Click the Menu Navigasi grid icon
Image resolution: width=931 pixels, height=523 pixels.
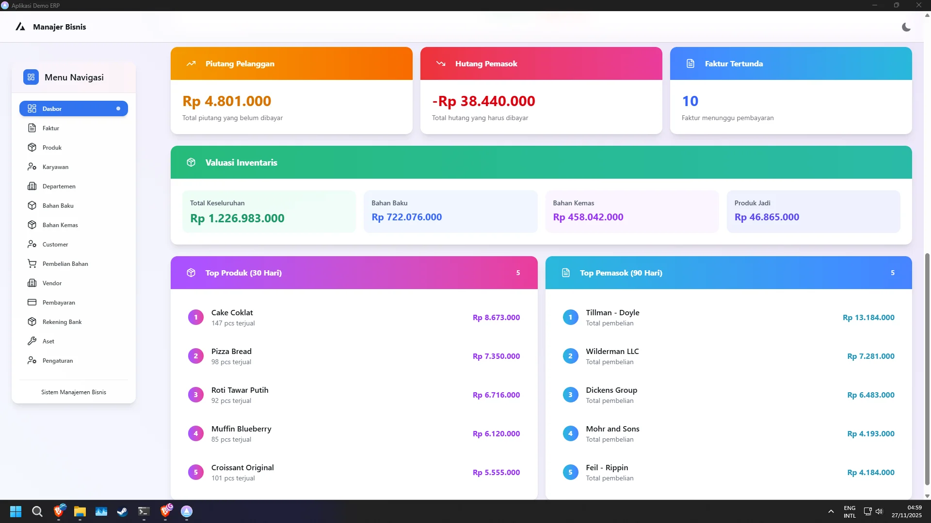point(31,77)
